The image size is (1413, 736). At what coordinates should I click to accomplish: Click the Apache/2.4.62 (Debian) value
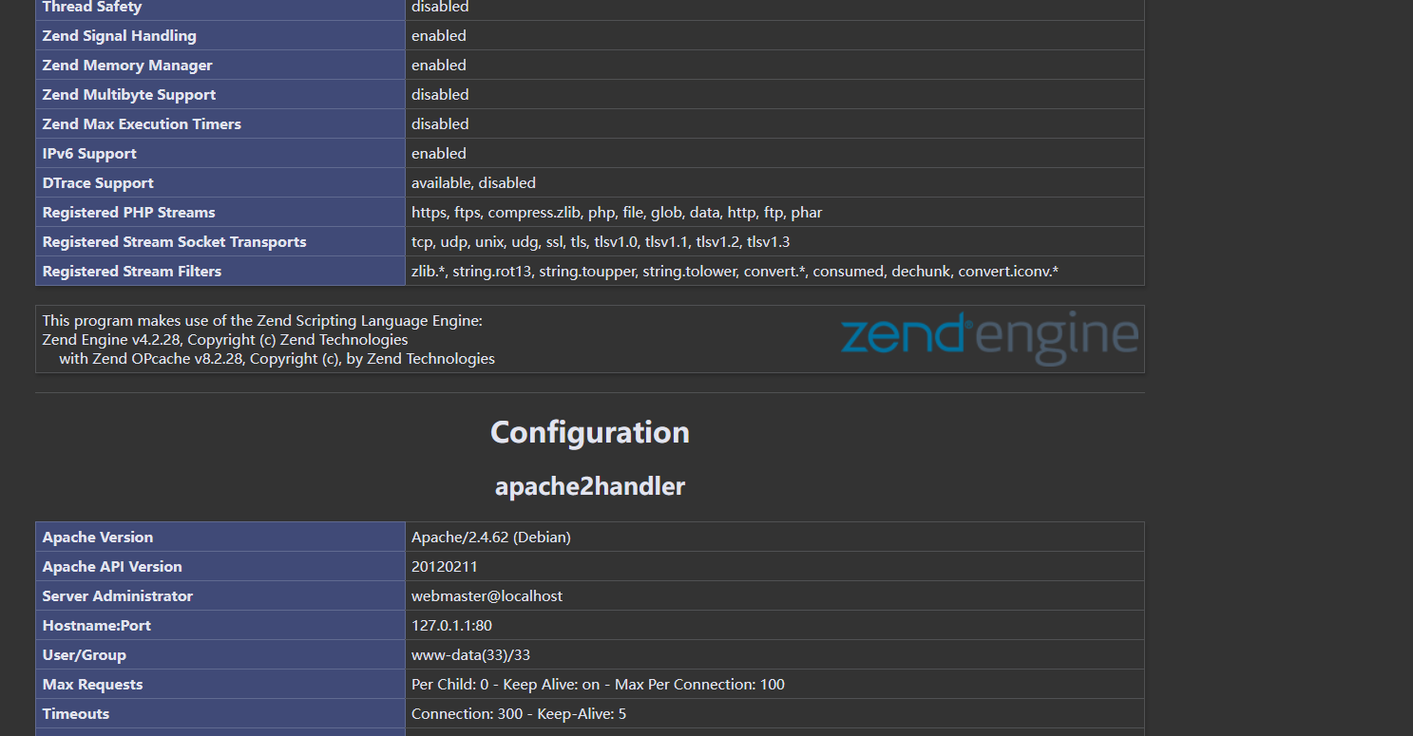click(x=490, y=537)
